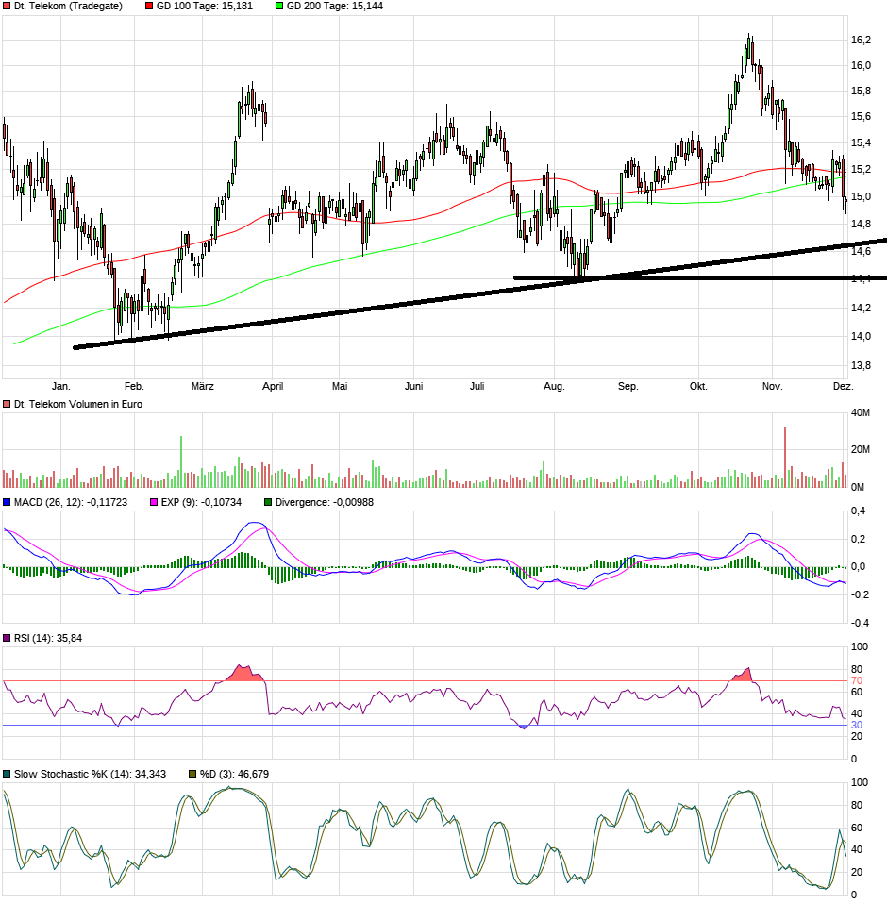Click the 15,6 price axis value

pos(862,116)
